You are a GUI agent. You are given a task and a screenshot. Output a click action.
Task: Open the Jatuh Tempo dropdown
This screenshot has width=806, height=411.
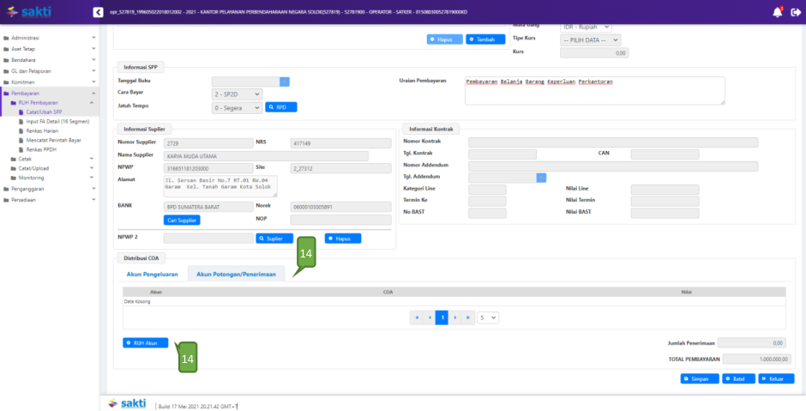pos(236,107)
